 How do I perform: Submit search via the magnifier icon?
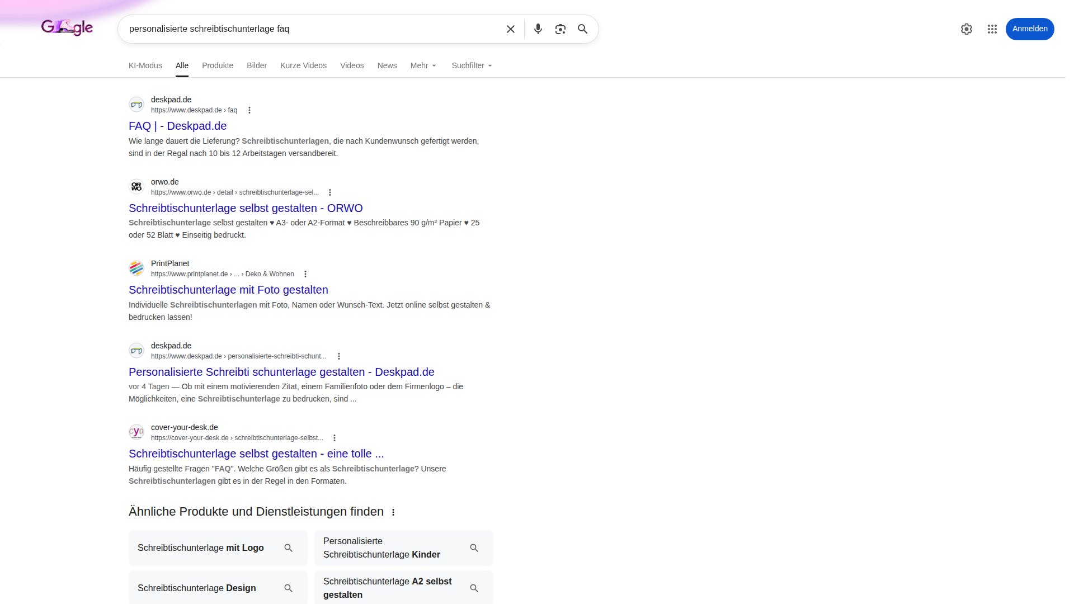(582, 29)
